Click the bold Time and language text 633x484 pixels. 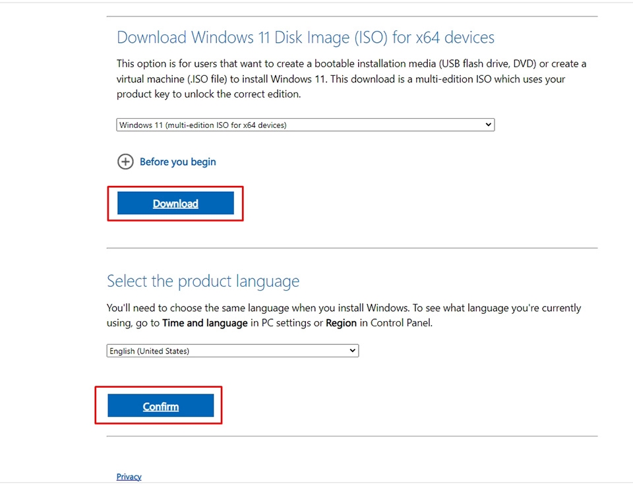pyautogui.click(x=204, y=323)
